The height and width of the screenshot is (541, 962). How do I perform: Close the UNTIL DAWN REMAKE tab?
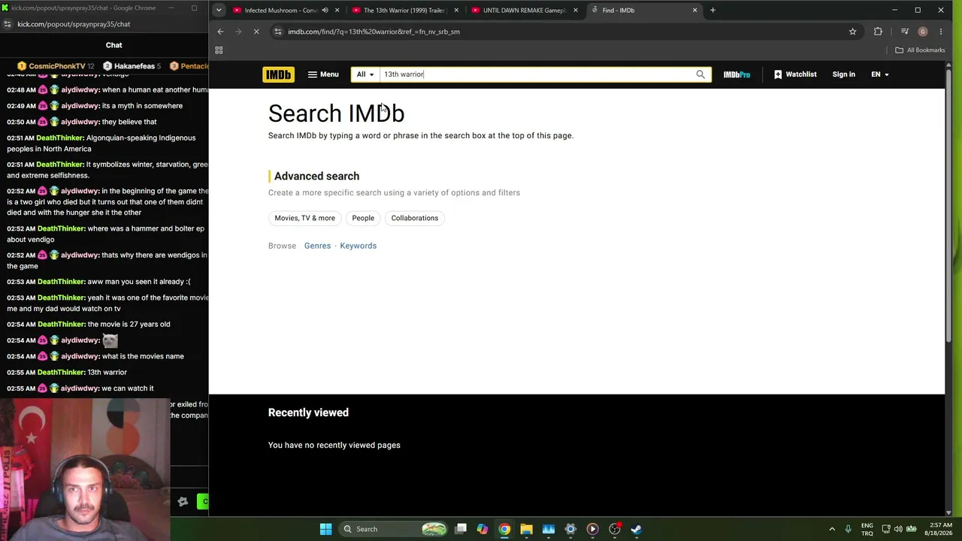point(576,11)
